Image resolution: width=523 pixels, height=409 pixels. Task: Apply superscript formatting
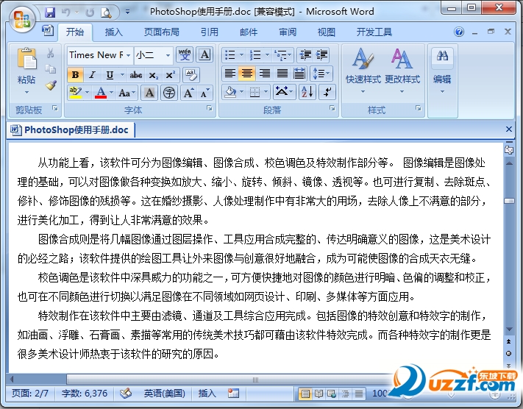click(x=171, y=75)
